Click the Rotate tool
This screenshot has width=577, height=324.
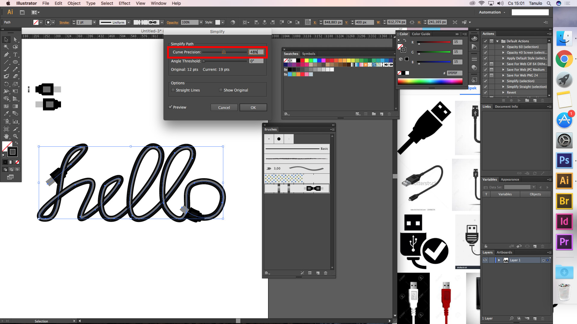(6, 84)
